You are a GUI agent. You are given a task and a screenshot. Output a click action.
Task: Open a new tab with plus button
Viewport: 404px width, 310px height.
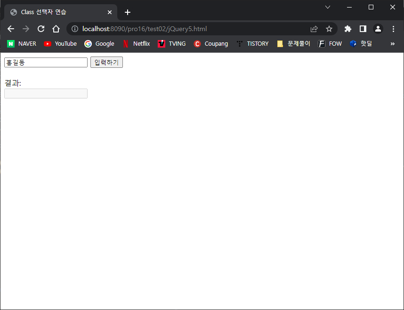127,12
